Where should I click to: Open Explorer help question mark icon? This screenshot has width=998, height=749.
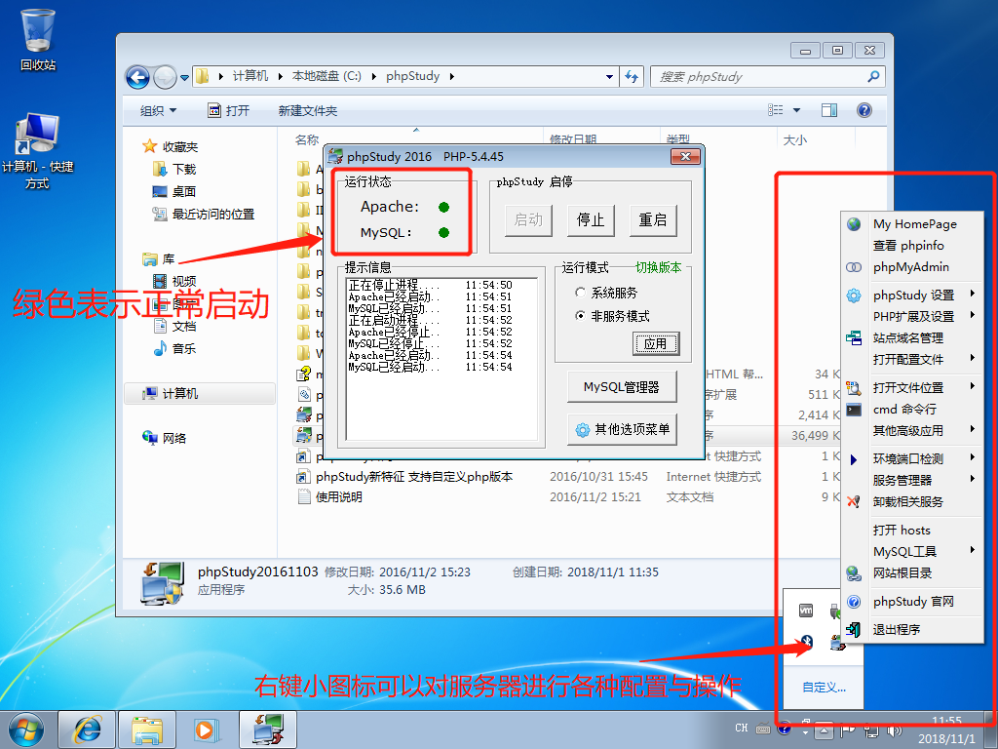(x=864, y=110)
